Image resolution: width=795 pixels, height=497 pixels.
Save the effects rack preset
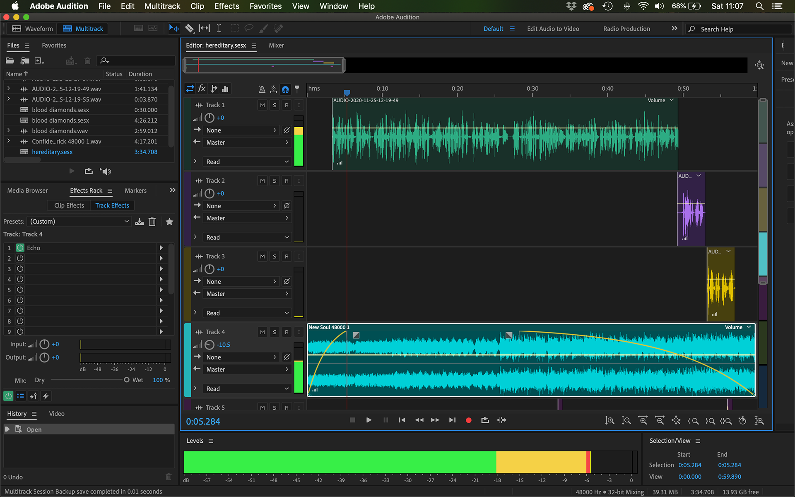[x=140, y=222]
